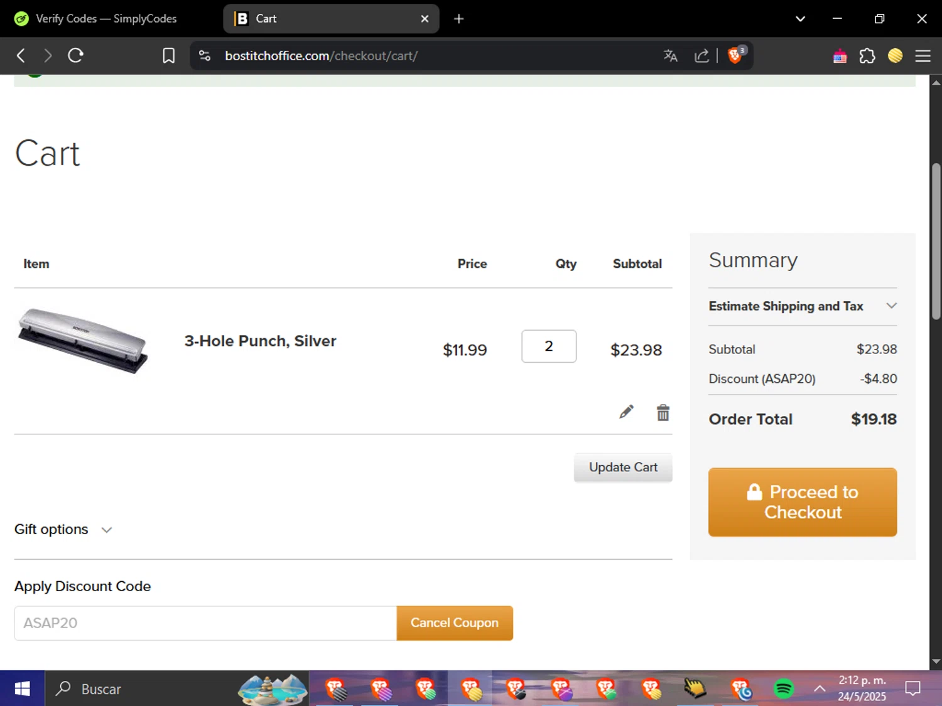Click the address bar URL
This screenshot has width=942, height=706.
click(x=321, y=56)
